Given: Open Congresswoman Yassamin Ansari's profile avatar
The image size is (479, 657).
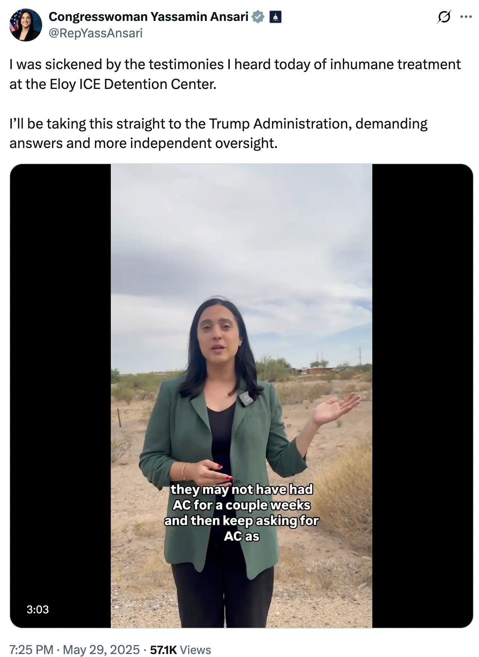Looking at the screenshot, I should click(25, 25).
